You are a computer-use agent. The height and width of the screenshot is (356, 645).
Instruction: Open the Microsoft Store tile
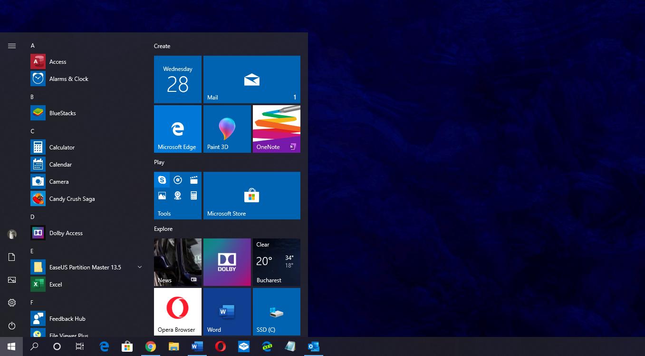[x=252, y=196]
